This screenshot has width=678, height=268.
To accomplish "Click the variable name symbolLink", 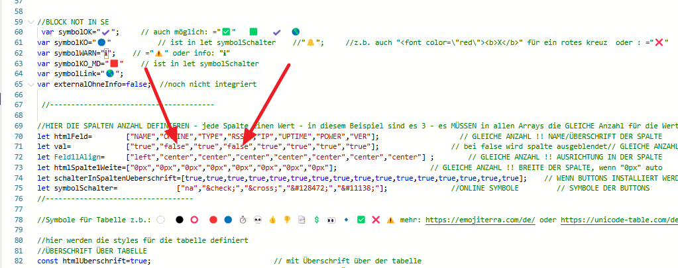I will click(75, 74).
